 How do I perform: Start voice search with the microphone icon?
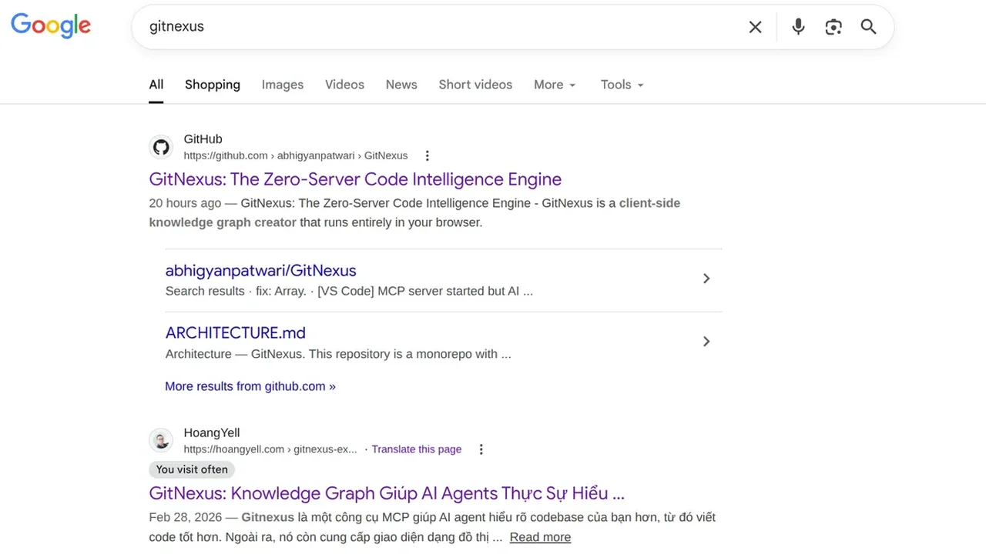[x=798, y=27]
